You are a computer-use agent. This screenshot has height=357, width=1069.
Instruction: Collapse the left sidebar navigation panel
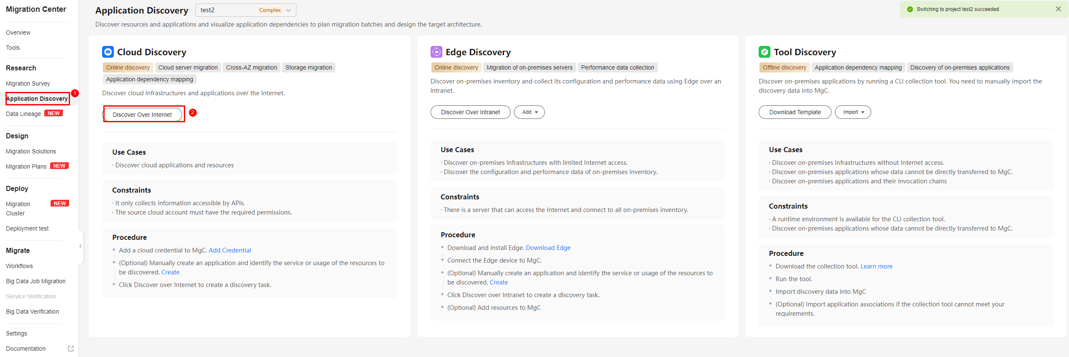(81, 246)
